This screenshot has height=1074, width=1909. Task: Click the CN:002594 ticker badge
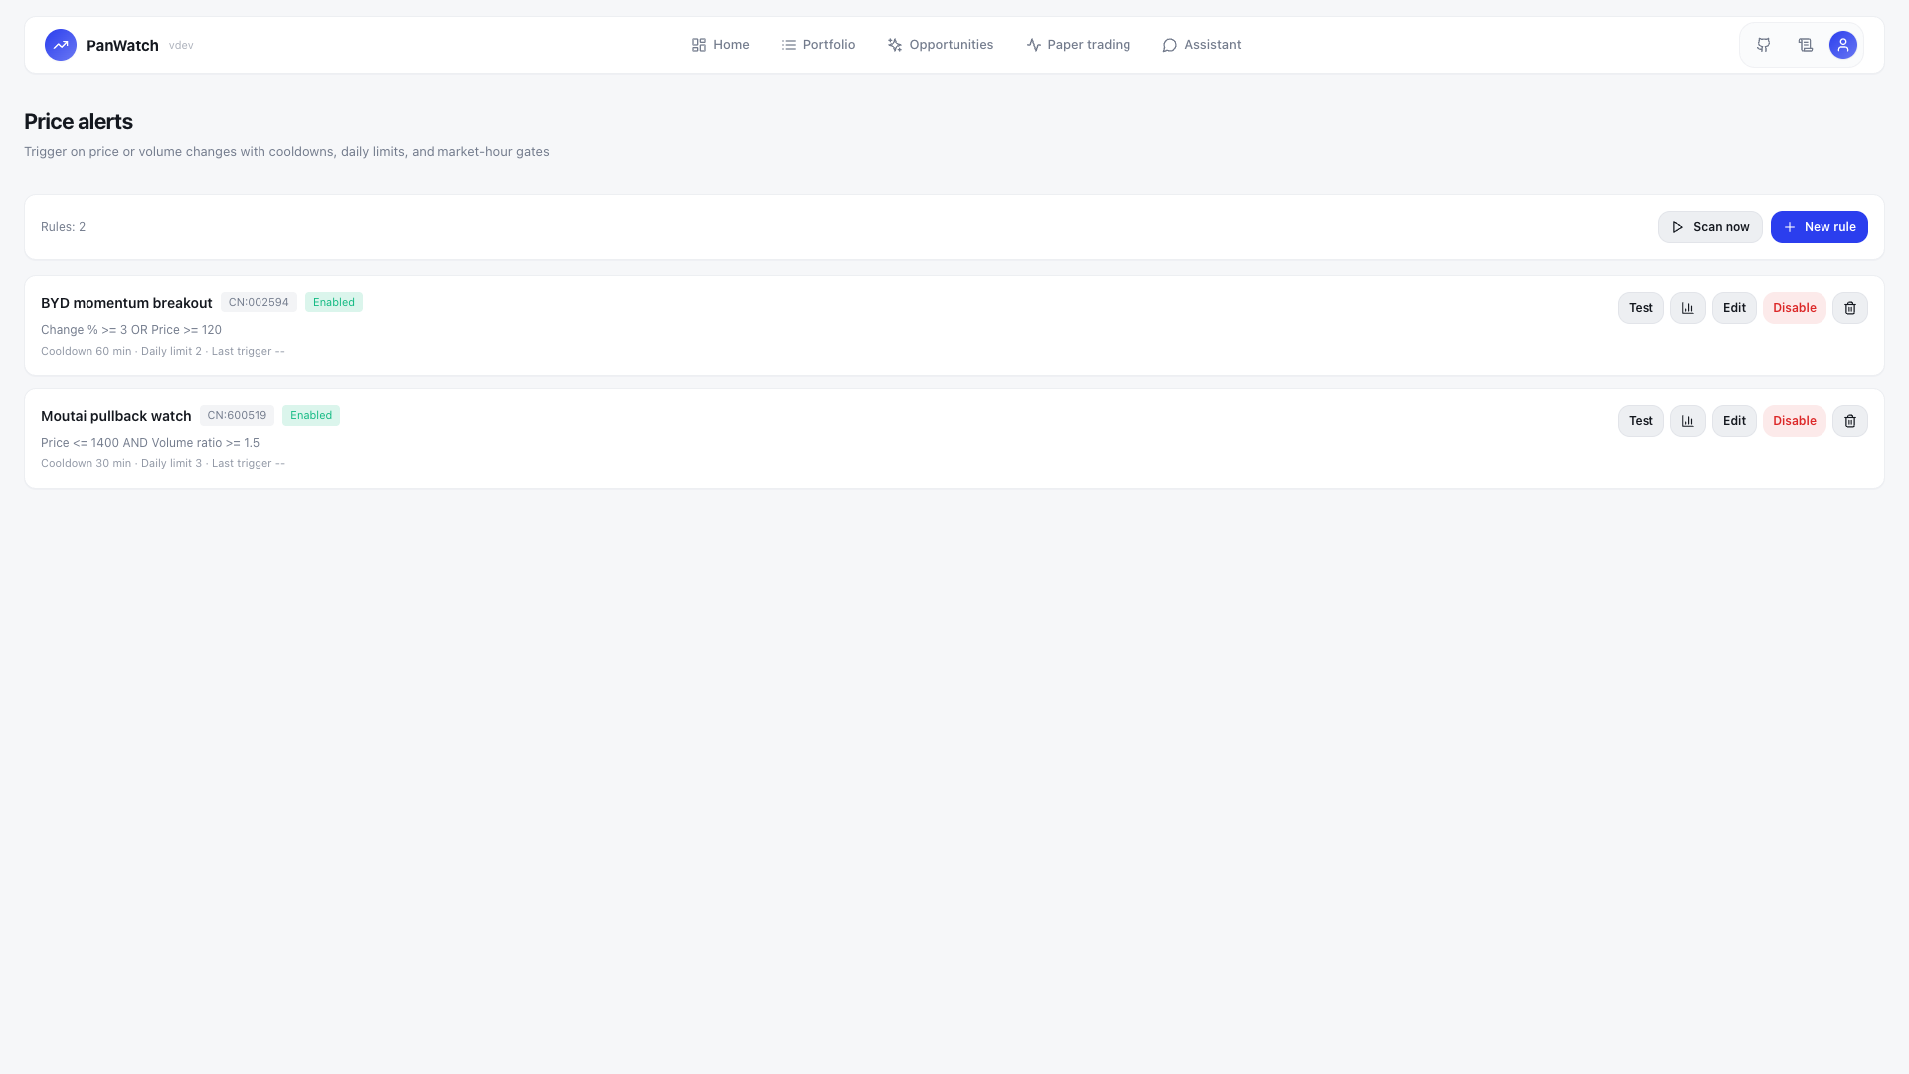[259, 302]
